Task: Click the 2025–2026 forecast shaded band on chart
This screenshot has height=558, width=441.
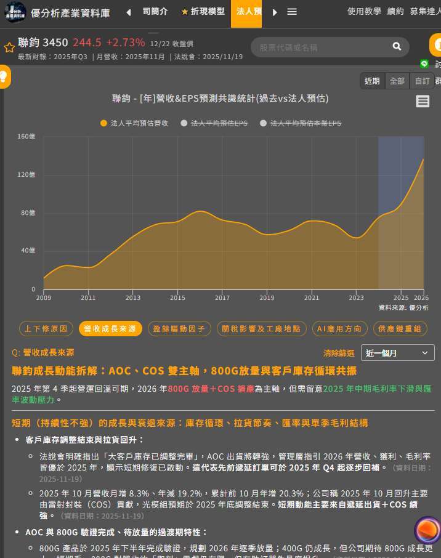Action: click(400, 209)
